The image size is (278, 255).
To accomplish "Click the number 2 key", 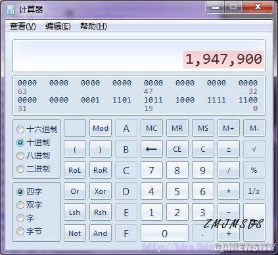I will 177,212.
